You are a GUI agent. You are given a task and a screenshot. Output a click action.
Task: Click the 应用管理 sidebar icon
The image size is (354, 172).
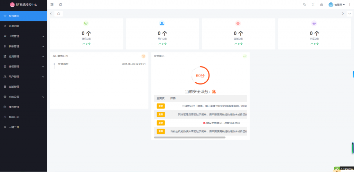click(5, 57)
